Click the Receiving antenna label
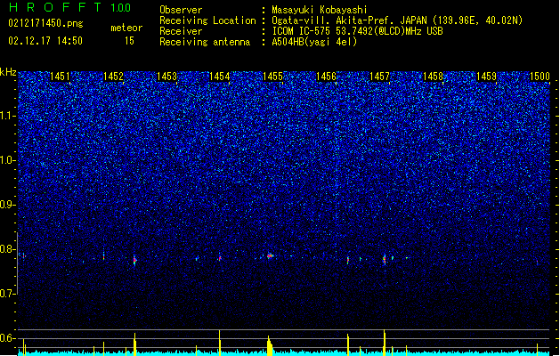 coord(205,42)
